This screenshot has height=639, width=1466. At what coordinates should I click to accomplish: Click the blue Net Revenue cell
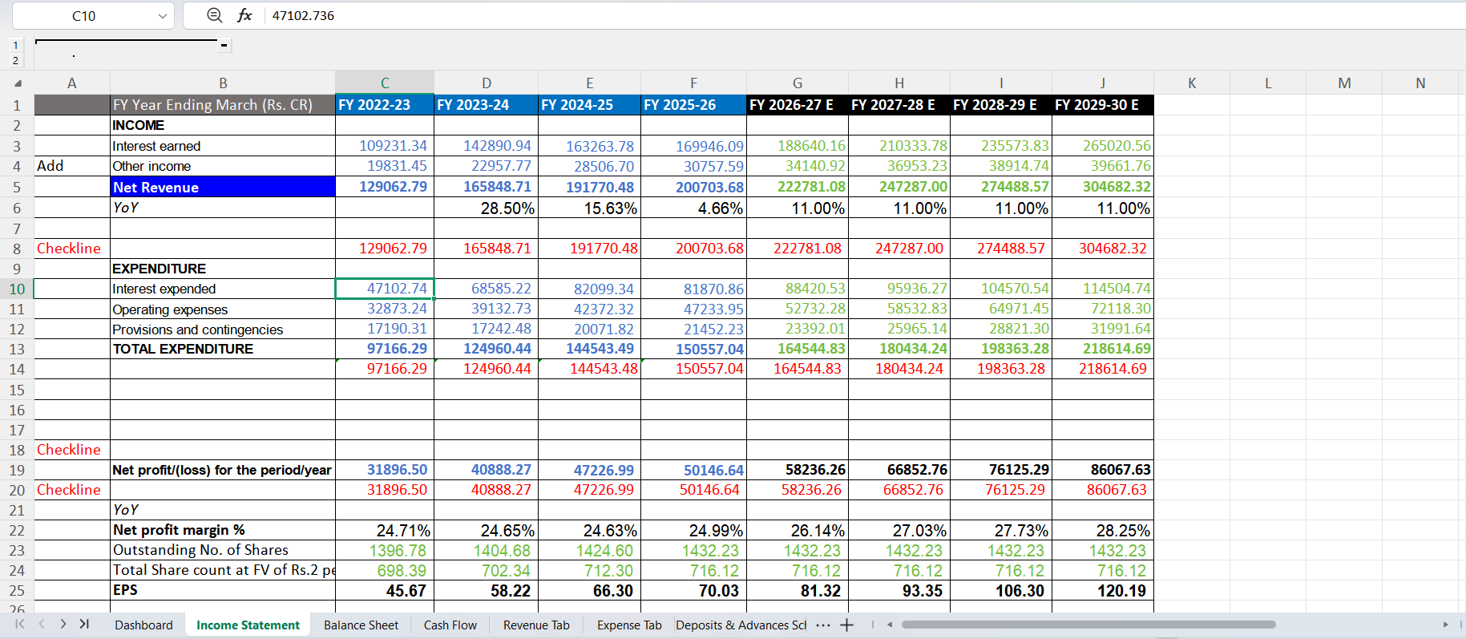[223, 187]
